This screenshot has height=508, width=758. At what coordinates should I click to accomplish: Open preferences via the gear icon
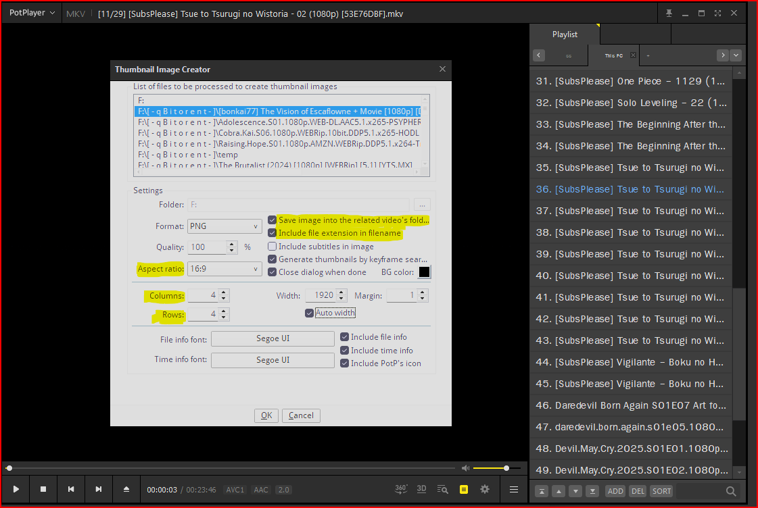tap(484, 489)
